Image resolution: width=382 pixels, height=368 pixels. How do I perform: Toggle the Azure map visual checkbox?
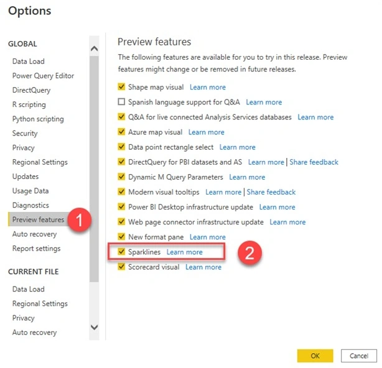[121, 132]
